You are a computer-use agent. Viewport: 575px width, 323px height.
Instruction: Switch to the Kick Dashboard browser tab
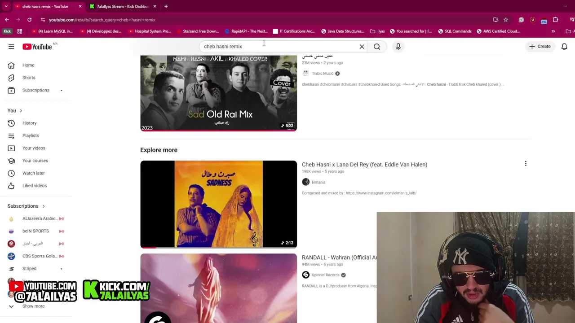tap(122, 6)
